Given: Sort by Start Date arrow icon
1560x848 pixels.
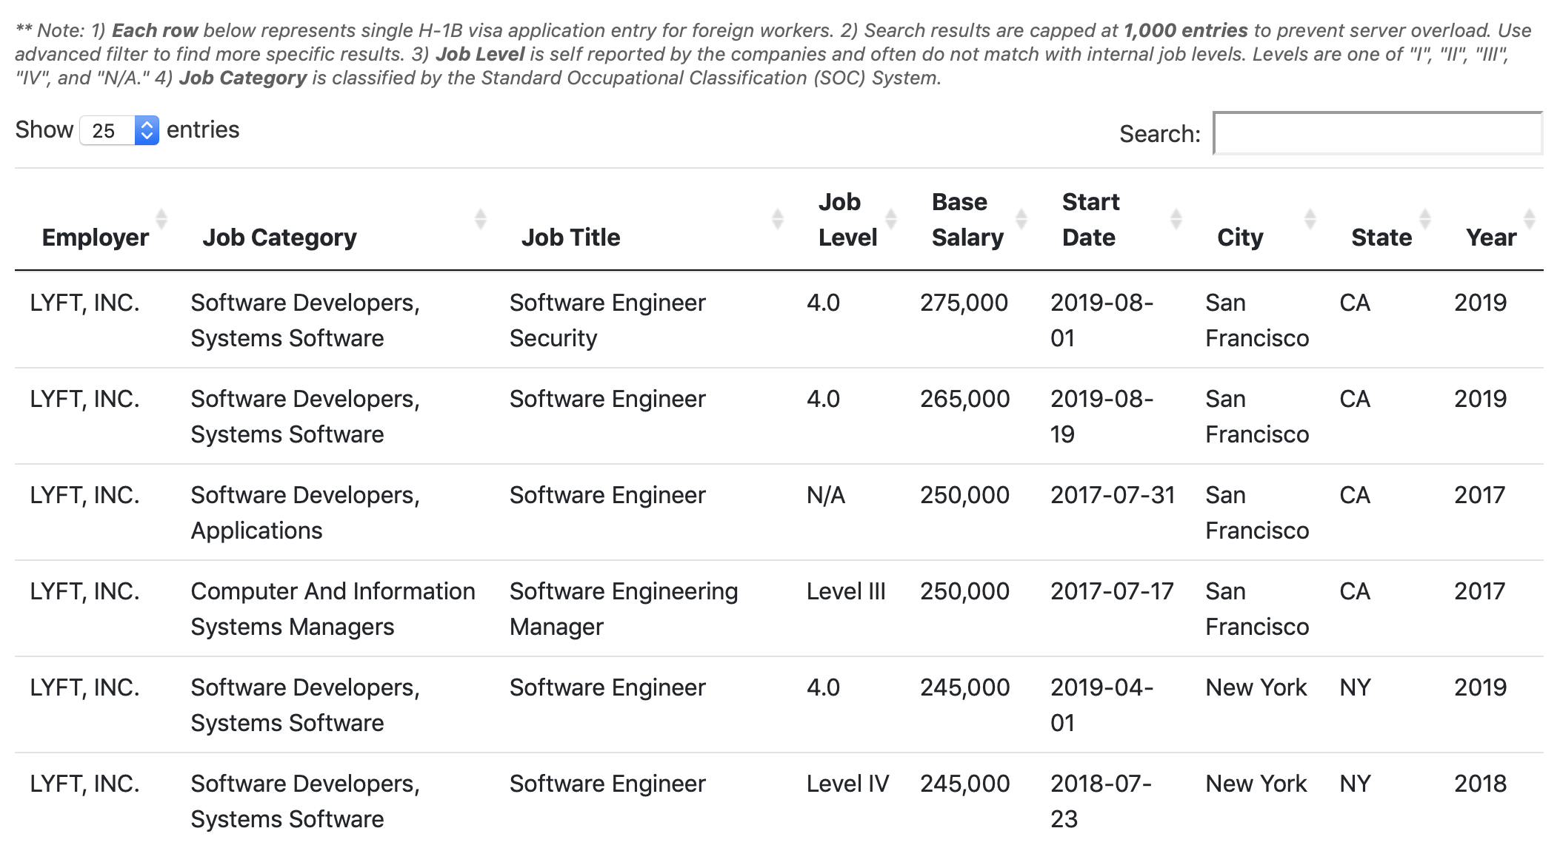Looking at the screenshot, I should [1176, 219].
